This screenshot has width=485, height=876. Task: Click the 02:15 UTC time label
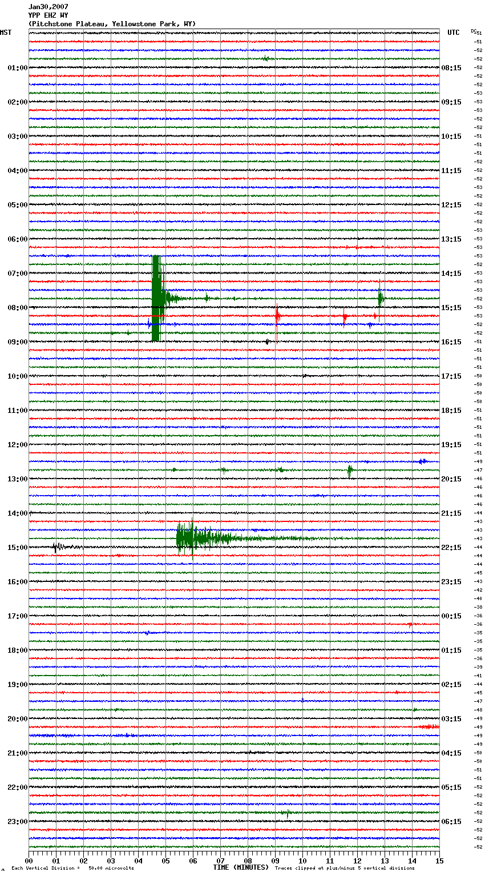451,685
